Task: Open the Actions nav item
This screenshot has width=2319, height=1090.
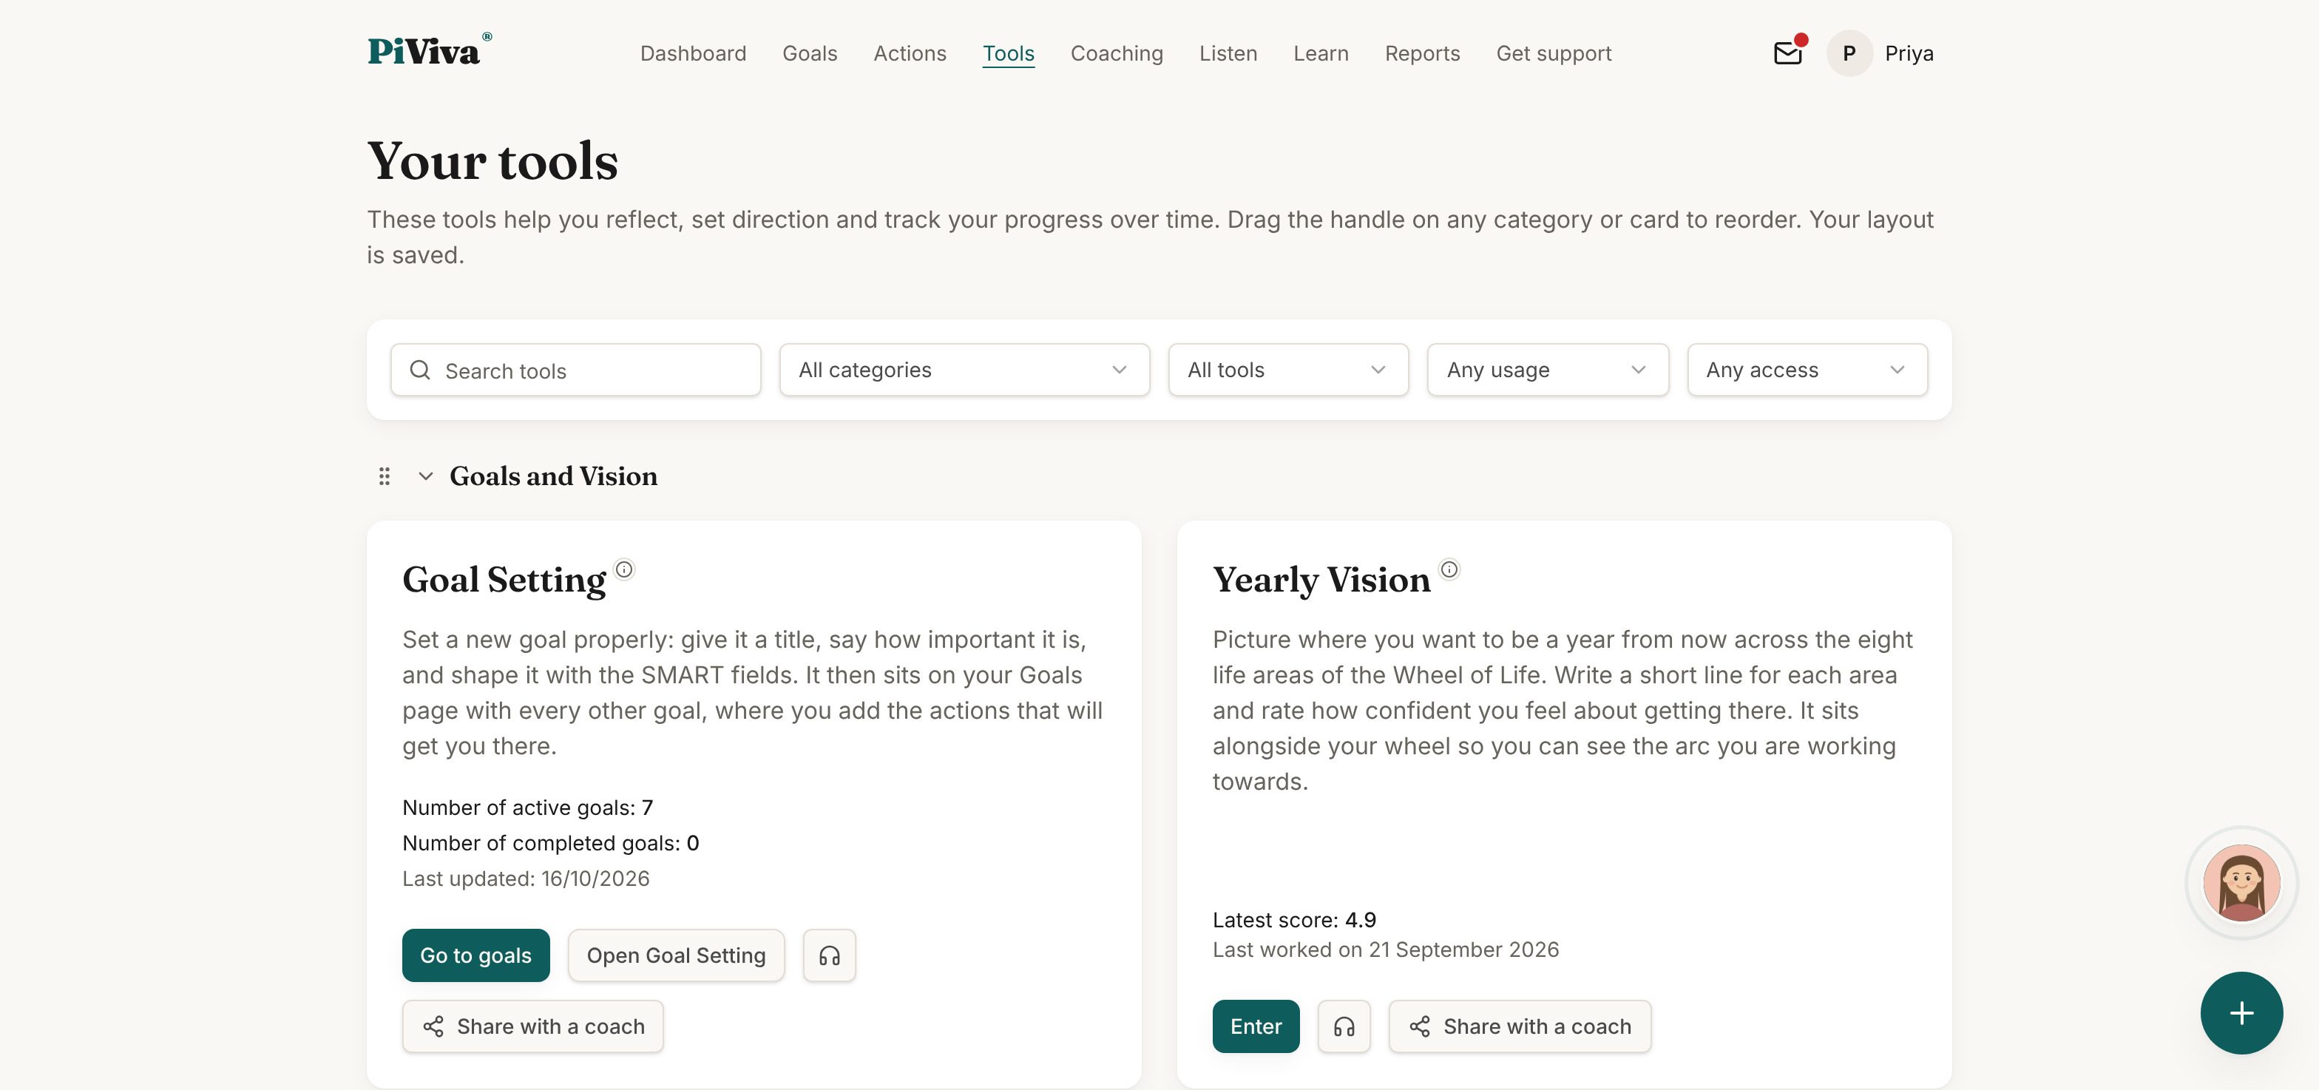Action: [x=910, y=53]
